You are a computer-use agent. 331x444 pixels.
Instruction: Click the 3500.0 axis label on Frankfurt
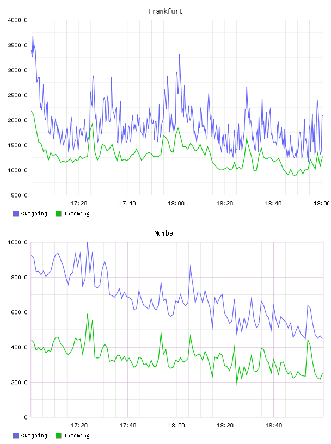(17, 45)
